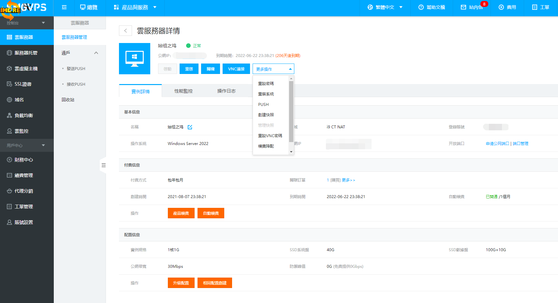Click the edit icon next to 始祖之鸡 name

[190, 127]
